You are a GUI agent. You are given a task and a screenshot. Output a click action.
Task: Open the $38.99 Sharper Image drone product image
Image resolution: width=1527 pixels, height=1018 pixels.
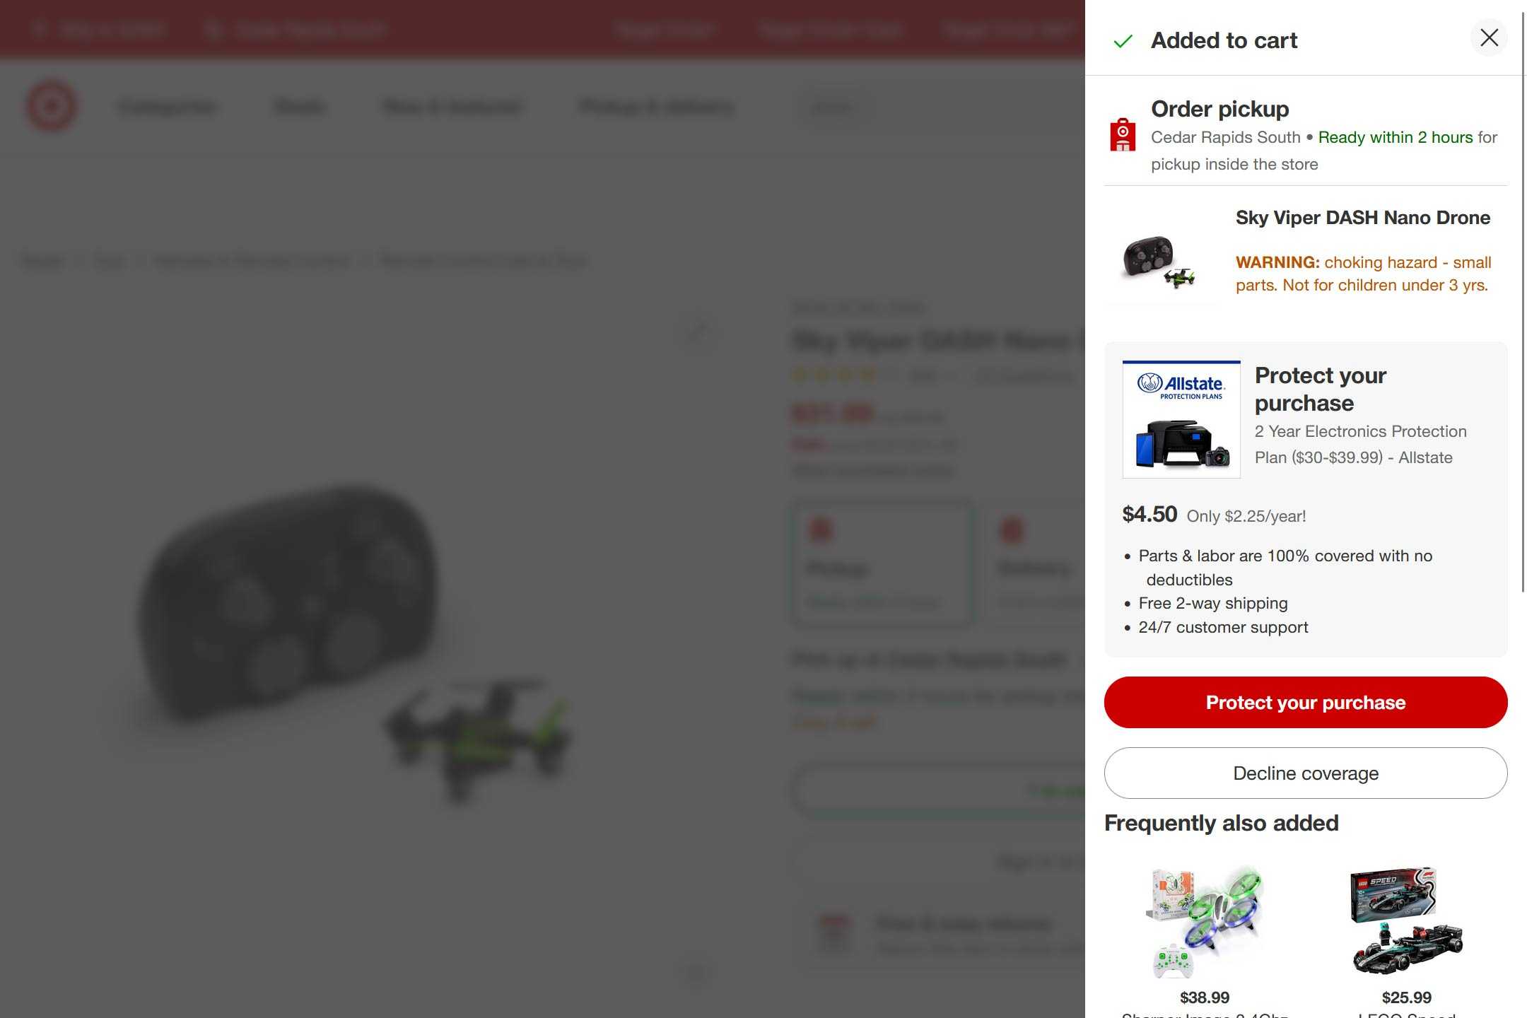click(1205, 922)
